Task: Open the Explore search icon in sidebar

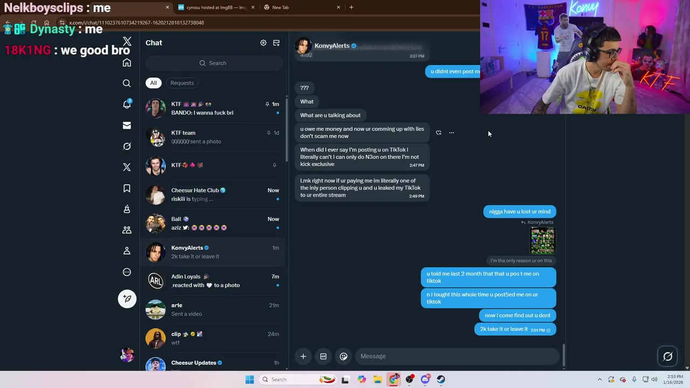Action: [127, 84]
